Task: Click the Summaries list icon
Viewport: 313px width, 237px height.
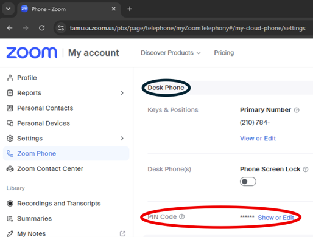Action: 10,219
